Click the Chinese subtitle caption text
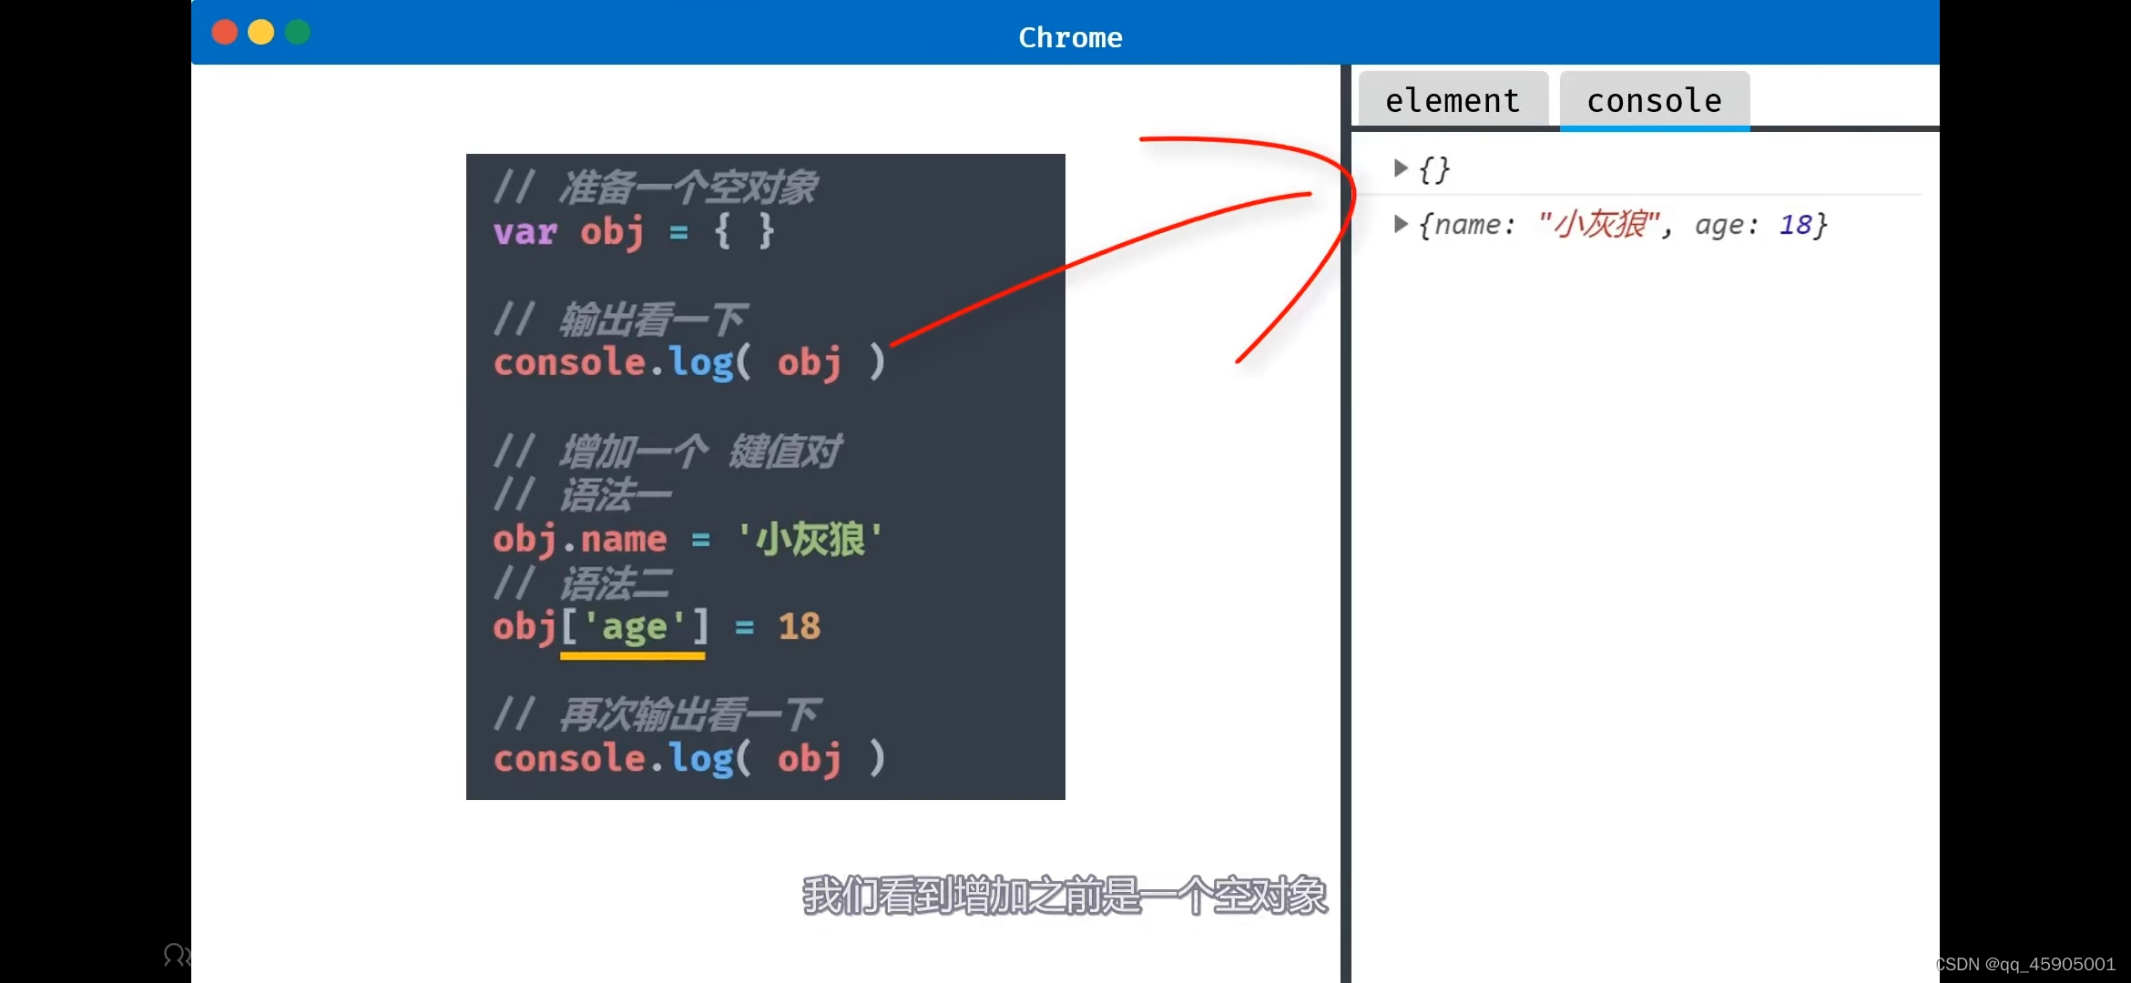Image resolution: width=2131 pixels, height=983 pixels. (x=1064, y=896)
